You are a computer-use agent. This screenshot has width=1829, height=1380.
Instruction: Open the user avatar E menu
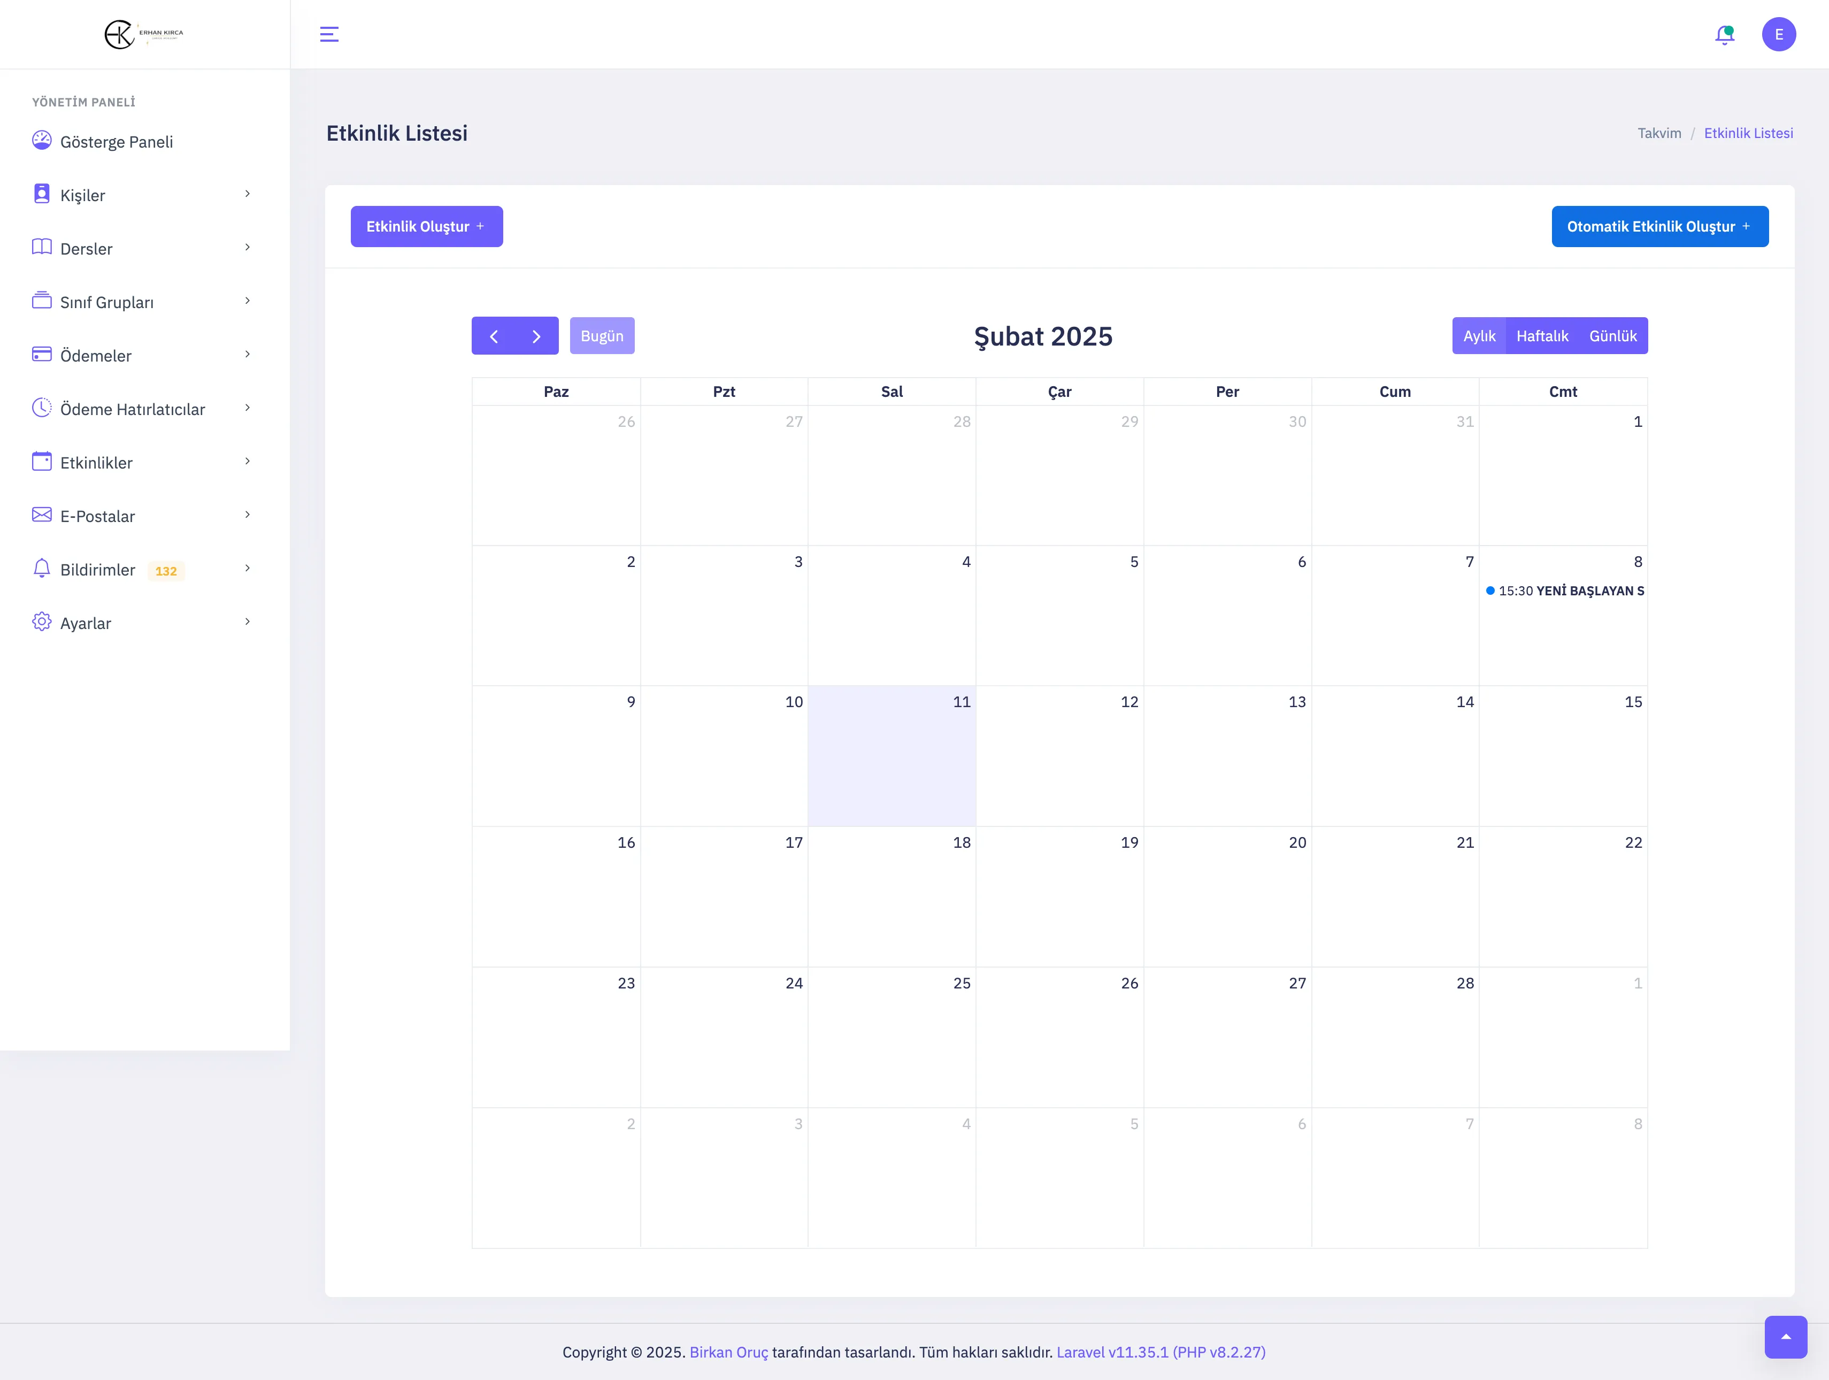pos(1779,35)
